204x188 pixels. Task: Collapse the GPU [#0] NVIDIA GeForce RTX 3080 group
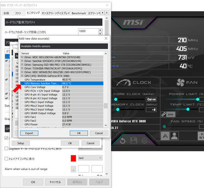22,76
